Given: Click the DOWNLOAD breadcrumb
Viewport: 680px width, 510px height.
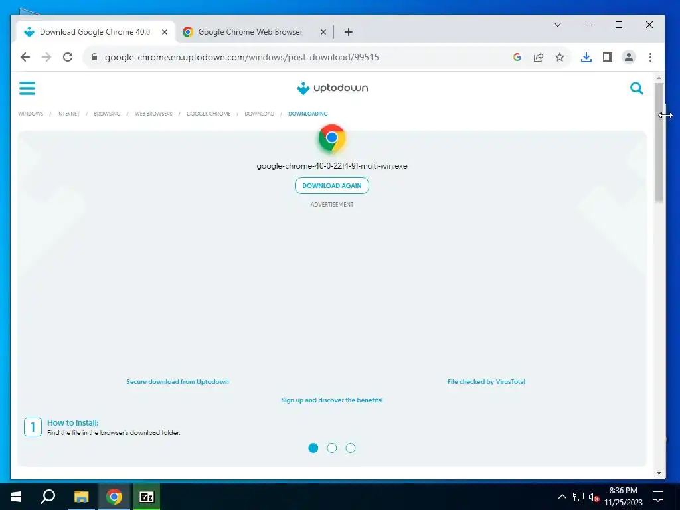Looking at the screenshot, I should coord(260,114).
